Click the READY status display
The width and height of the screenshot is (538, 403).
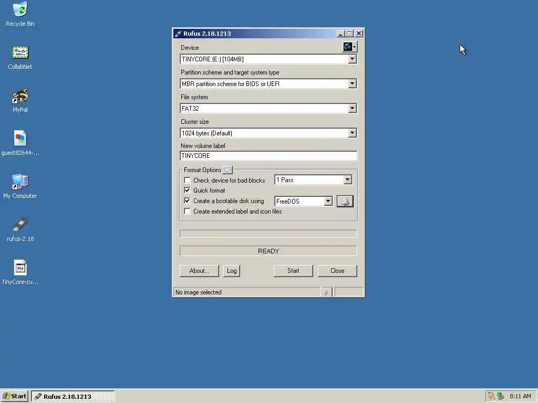268,251
